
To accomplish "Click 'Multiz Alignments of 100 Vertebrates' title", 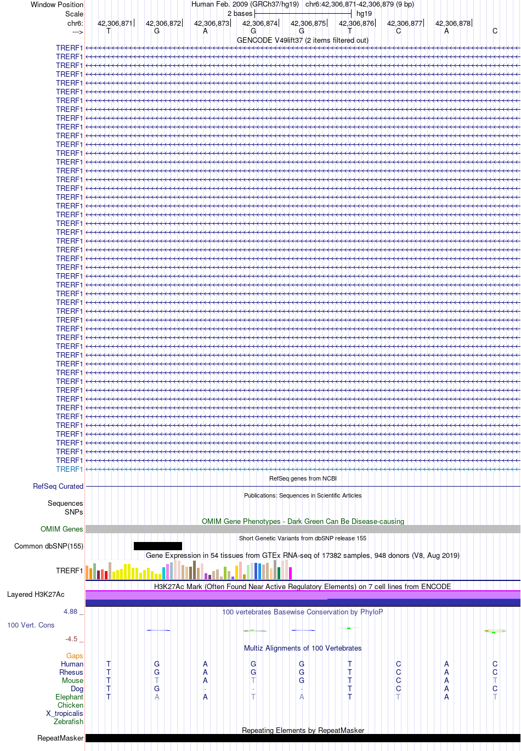I will 303,648.
